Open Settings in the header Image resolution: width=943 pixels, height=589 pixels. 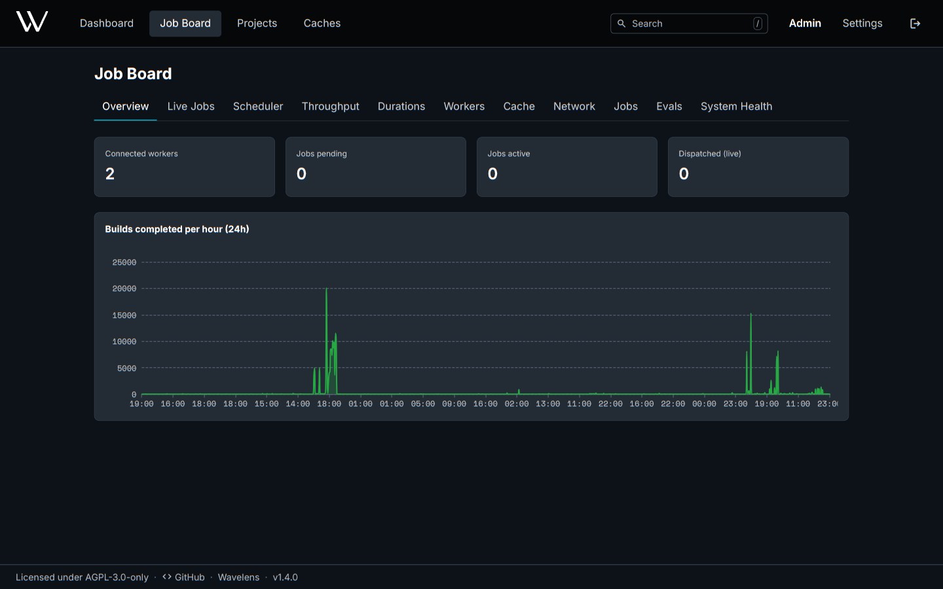(x=862, y=24)
